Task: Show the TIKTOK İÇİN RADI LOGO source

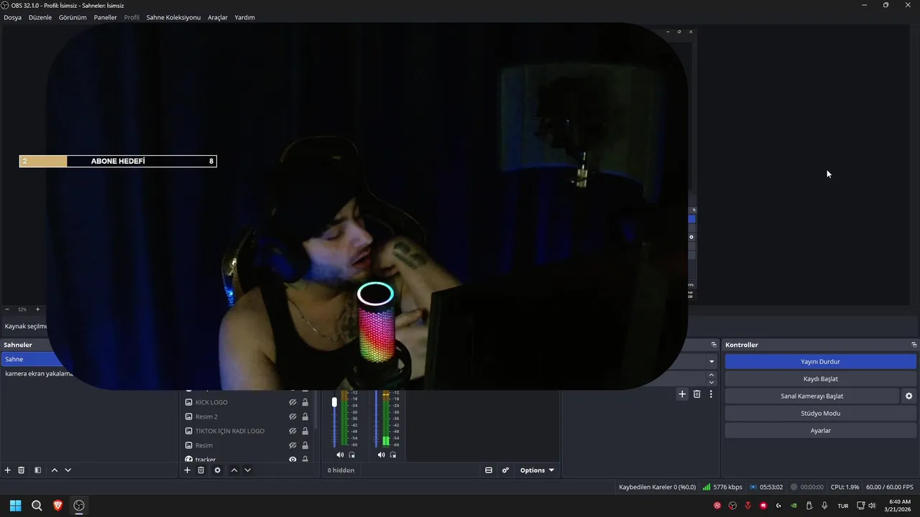Action: coord(293,431)
